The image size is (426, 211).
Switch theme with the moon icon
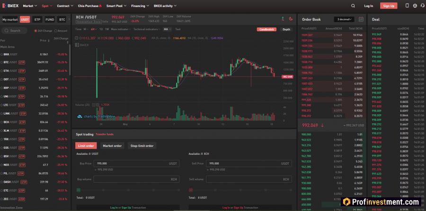tap(291, 19)
